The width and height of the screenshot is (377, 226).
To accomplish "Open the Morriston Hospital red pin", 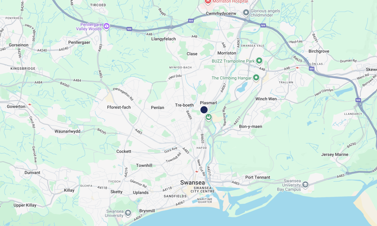I will (x=208, y=2).
